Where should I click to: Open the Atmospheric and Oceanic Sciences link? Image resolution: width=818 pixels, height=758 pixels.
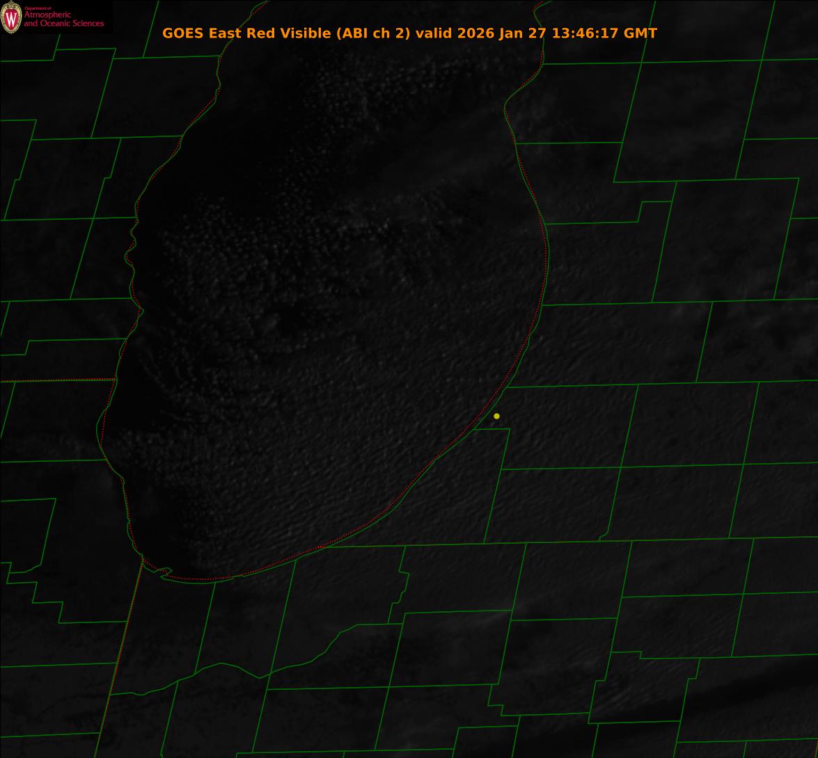point(63,19)
